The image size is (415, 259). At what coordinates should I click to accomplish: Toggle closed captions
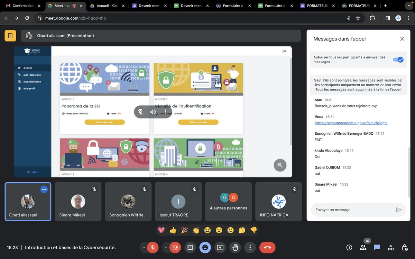(190, 247)
